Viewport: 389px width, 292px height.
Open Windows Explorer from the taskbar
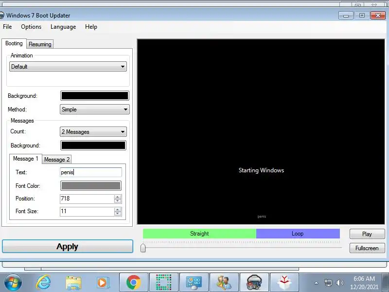73,283
